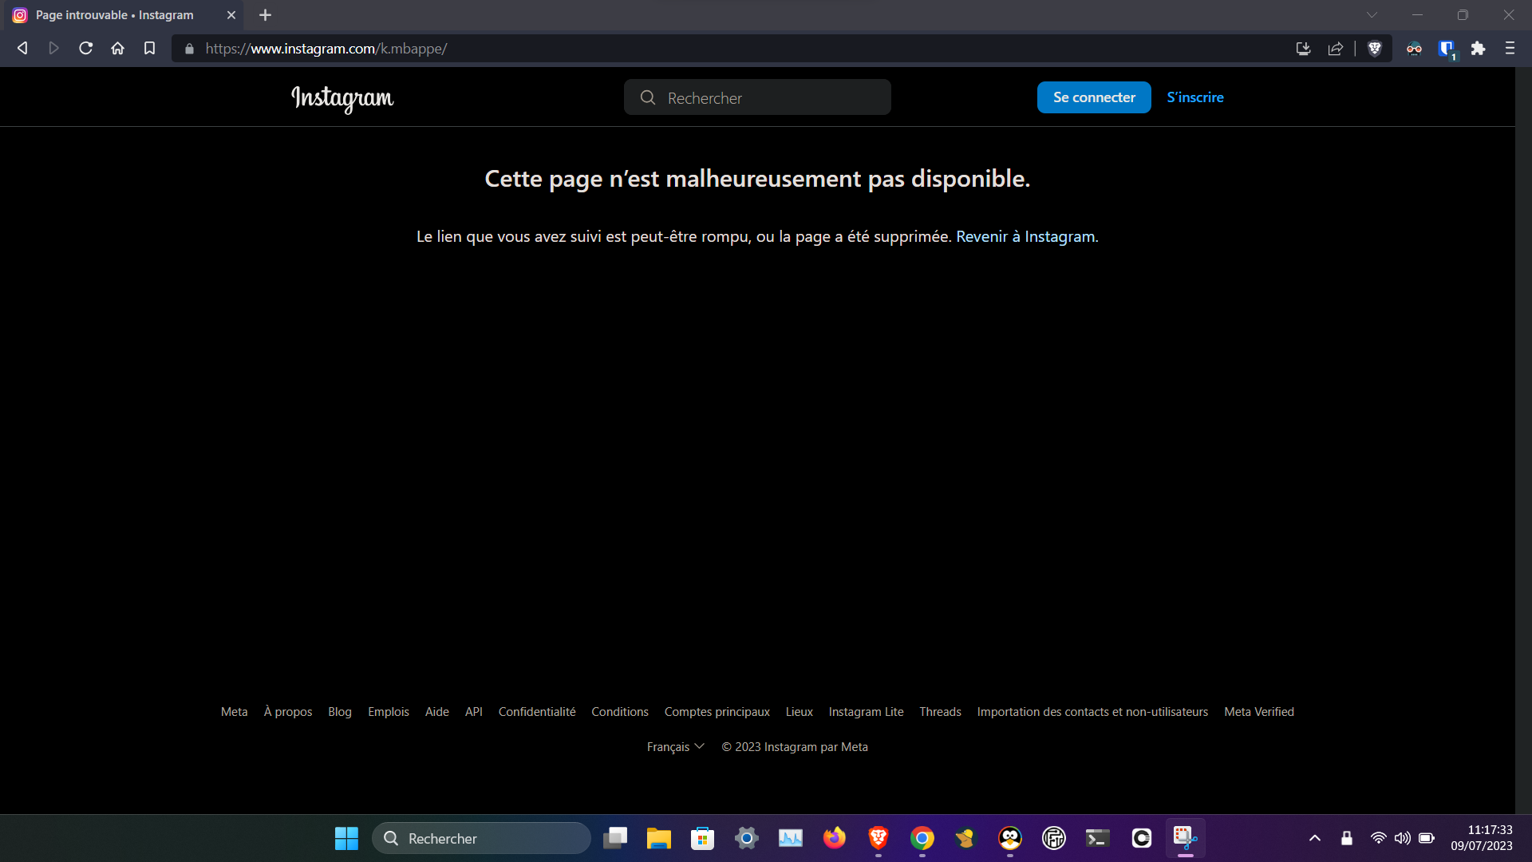Click the browser home icon
Viewport: 1532px width, 862px height.
(x=117, y=49)
